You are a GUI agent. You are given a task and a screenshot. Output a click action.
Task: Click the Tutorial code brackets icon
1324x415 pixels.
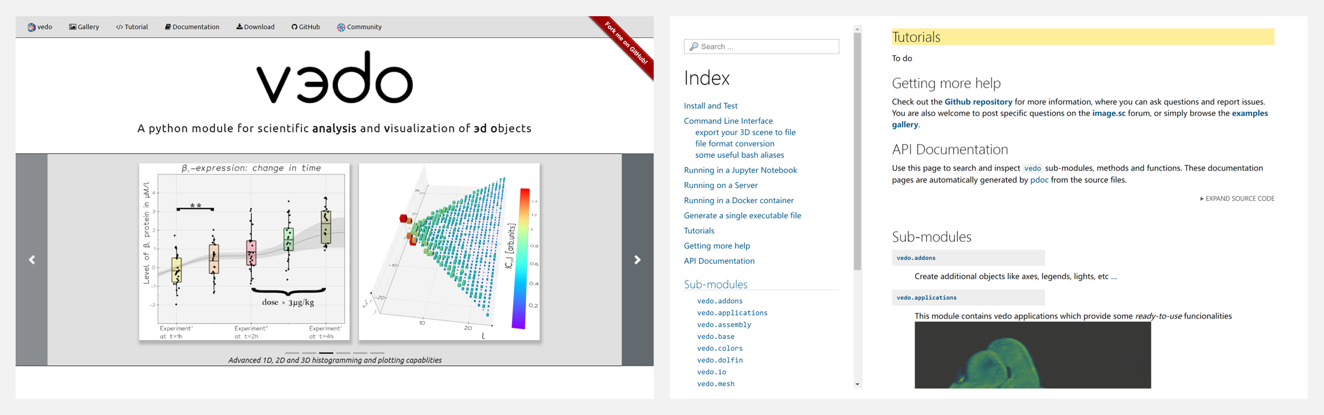click(119, 27)
